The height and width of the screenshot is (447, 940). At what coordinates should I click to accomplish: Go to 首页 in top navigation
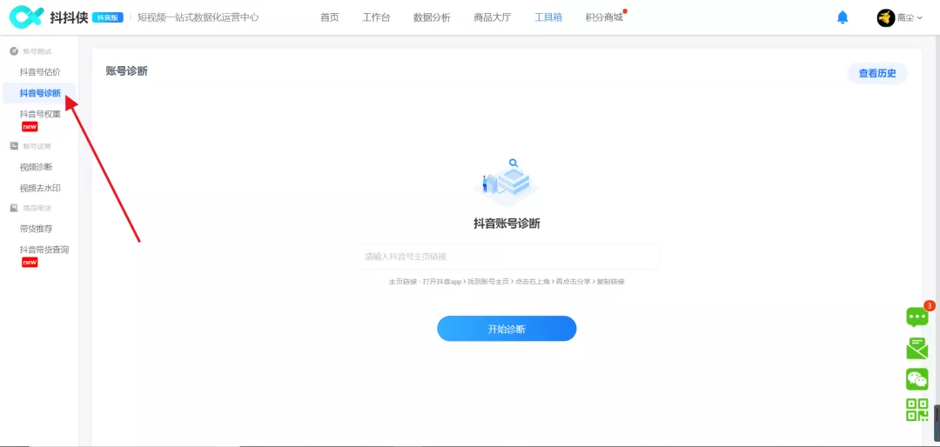coord(329,17)
